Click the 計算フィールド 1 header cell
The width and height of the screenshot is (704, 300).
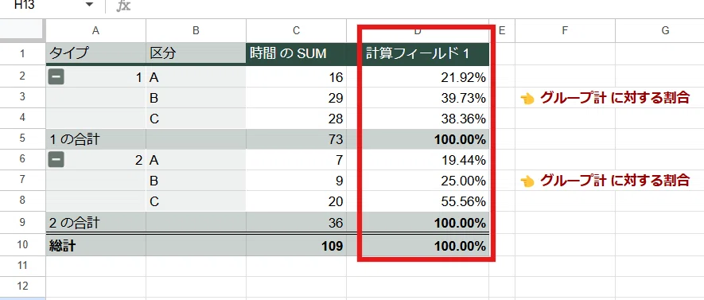pos(425,54)
